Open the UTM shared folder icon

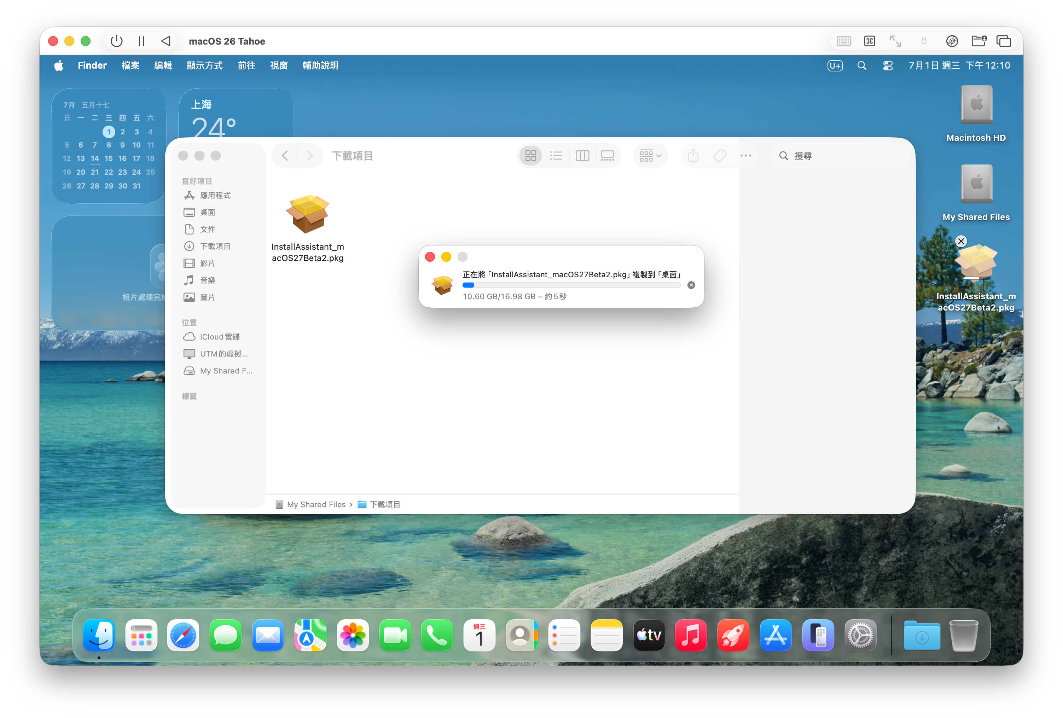tap(978, 41)
